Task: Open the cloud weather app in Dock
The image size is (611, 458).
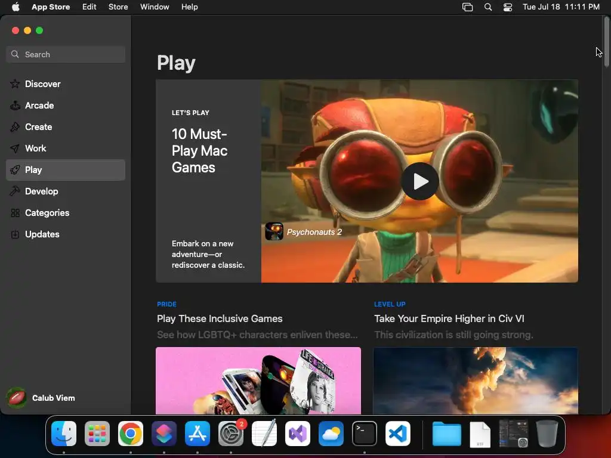Action: coord(331,434)
